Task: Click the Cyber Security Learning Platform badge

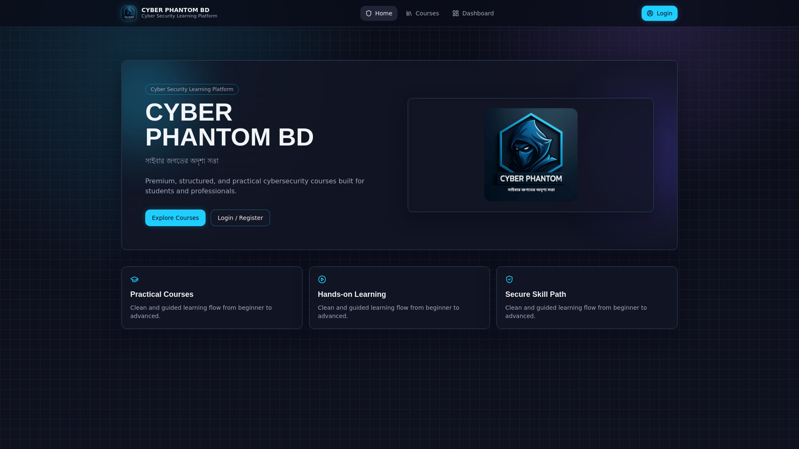Action: tap(192, 89)
